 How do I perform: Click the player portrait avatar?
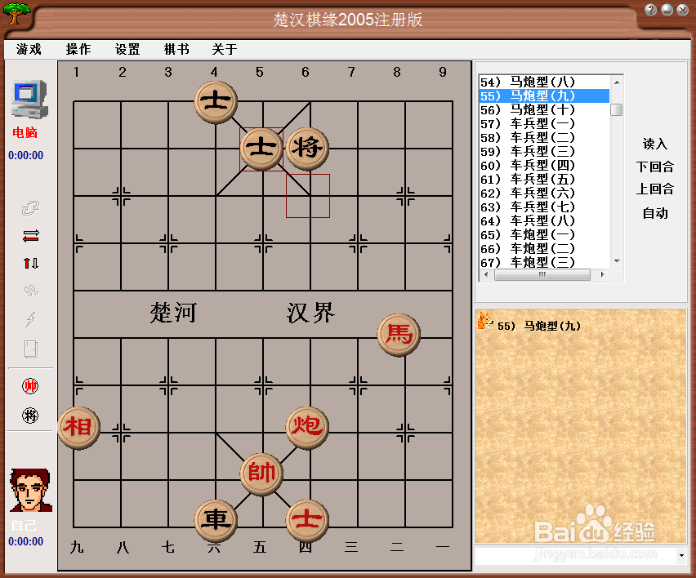click(x=30, y=490)
